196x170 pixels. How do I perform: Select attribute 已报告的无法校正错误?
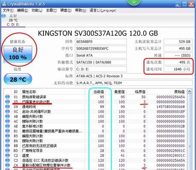click(x=39, y=146)
